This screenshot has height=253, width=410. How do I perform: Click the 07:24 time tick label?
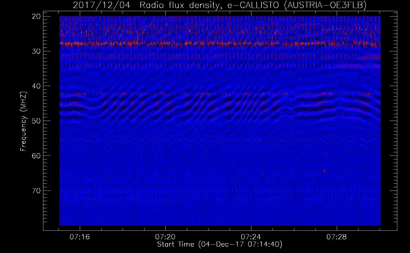pos(251,237)
